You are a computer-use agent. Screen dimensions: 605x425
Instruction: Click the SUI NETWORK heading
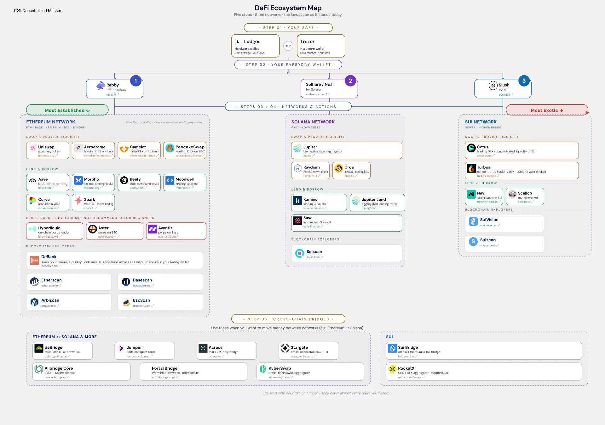click(x=481, y=122)
